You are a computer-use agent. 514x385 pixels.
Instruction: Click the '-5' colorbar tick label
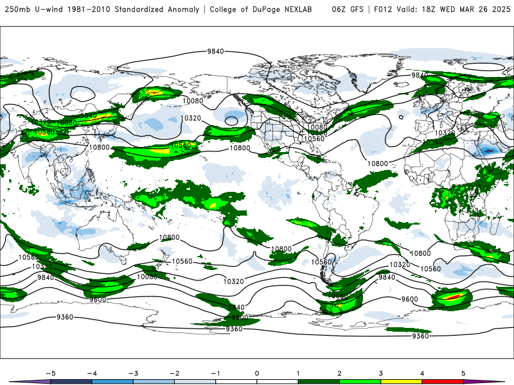click(51, 373)
